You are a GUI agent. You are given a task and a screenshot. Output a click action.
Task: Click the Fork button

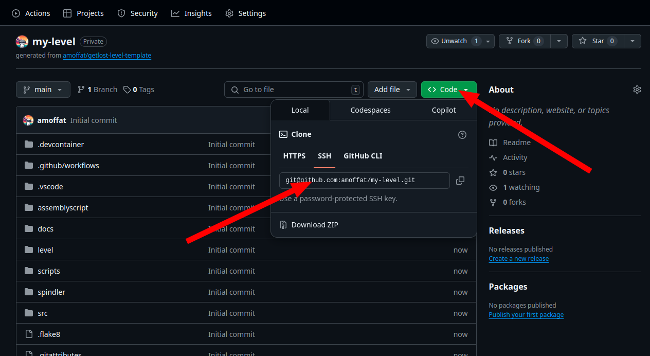[525, 41]
